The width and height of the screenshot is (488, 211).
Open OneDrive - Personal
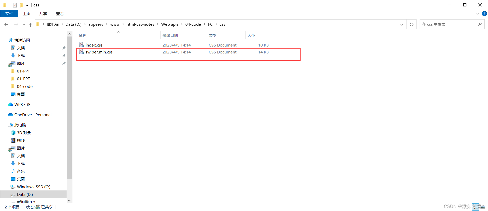tap(33, 115)
